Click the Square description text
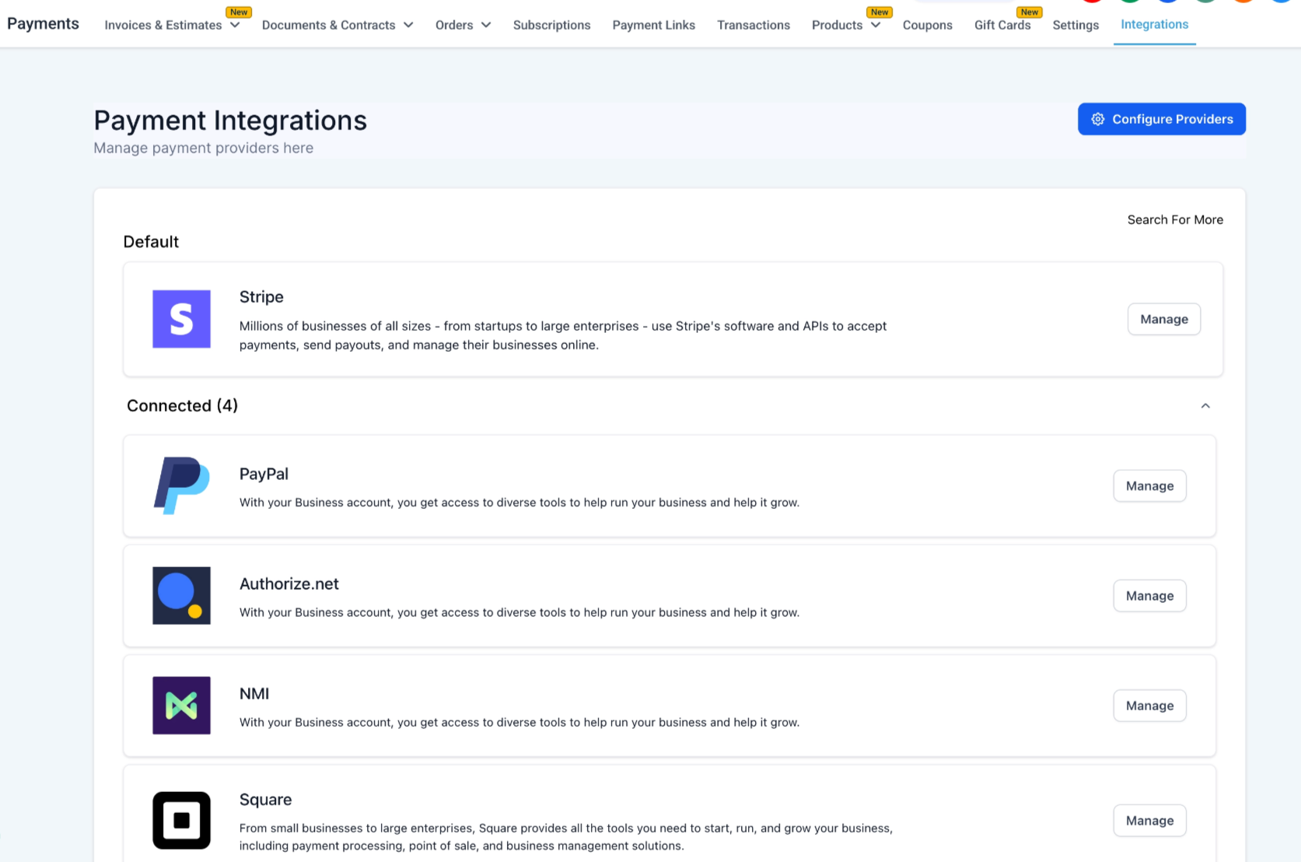Viewport: 1301px width, 862px height. tap(566, 837)
